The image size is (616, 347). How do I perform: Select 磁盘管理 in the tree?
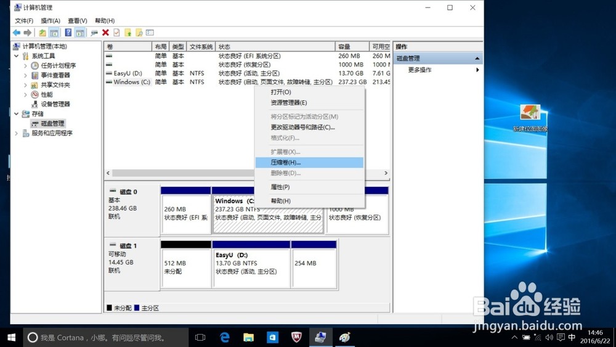click(52, 123)
